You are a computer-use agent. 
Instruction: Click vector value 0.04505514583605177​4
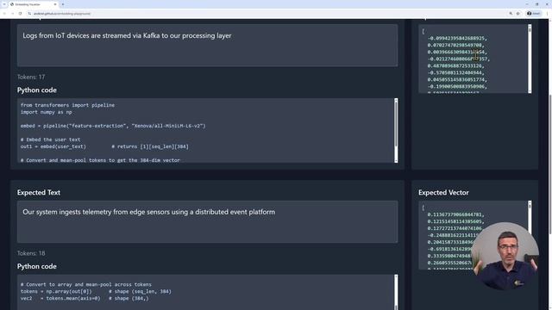(x=457, y=80)
